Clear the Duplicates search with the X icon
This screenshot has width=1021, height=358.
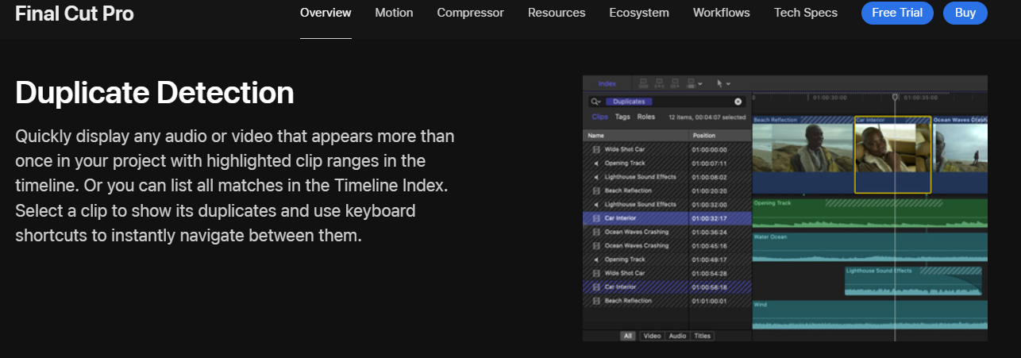pos(738,102)
